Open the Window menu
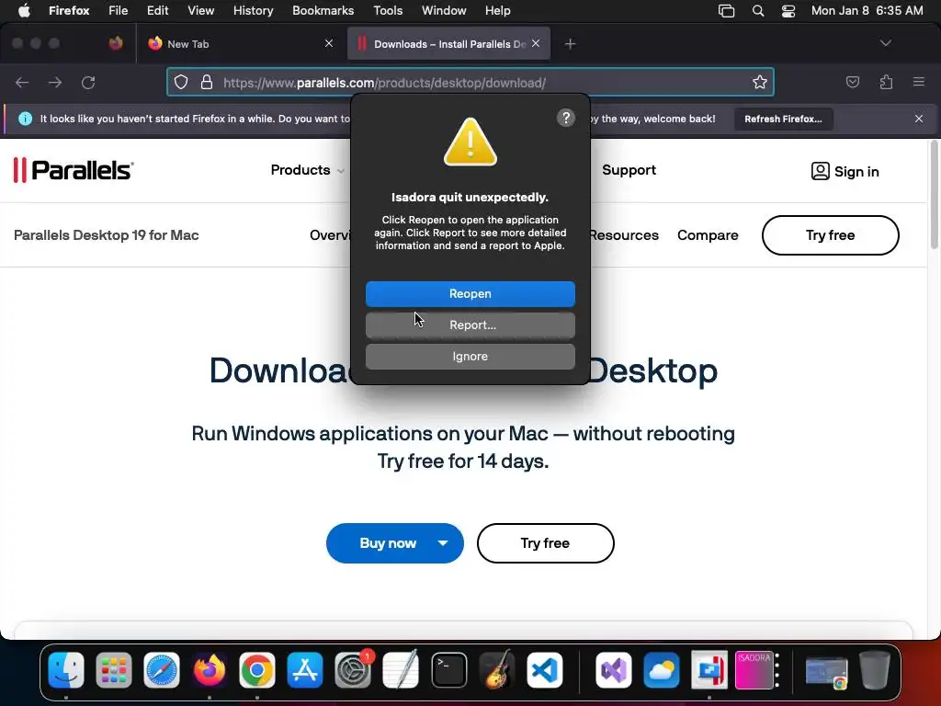The image size is (941, 706). [x=444, y=10]
